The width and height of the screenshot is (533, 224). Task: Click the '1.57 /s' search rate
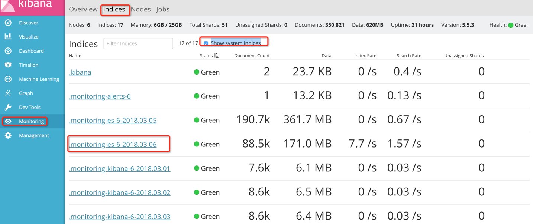tap(404, 144)
